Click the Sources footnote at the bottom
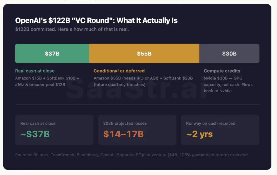The width and height of the screenshot is (277, 175). [132, 155]
